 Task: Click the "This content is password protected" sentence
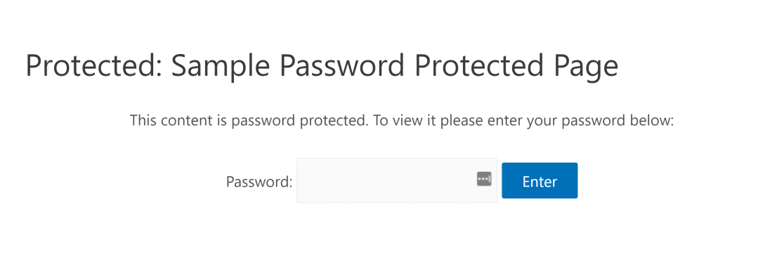[247, 121]
